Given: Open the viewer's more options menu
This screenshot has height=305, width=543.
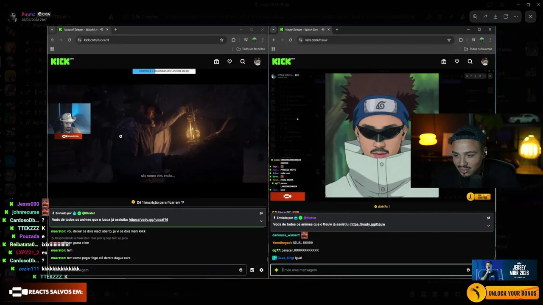Looking at the screenshot, I should tap(516, 17).
